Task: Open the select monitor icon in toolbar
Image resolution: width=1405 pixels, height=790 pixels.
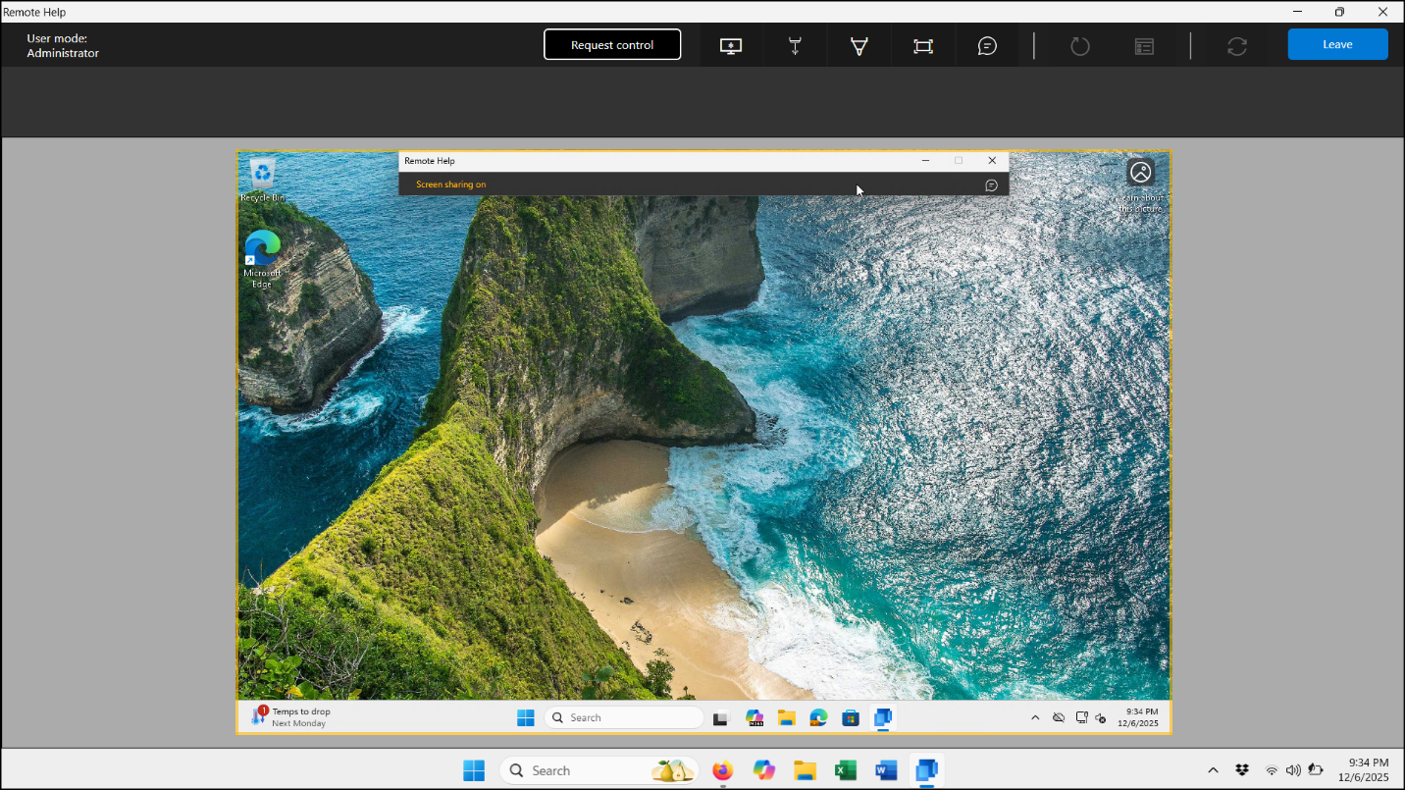Action: click(731, 46)
